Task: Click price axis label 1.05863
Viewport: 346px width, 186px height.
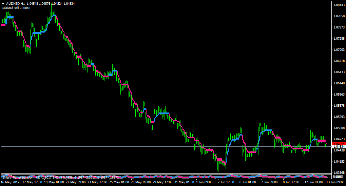Action: tap(339, 95)
